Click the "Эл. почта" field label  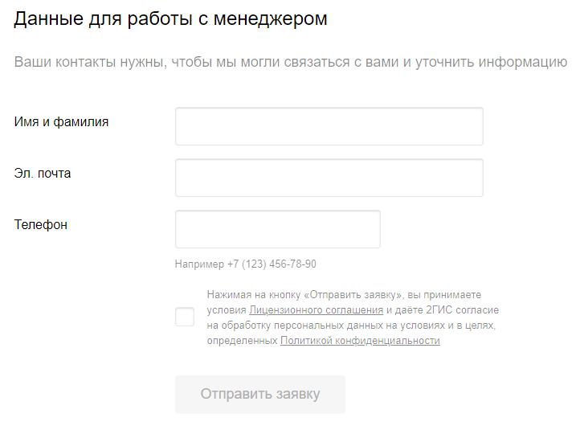[43, 173]
